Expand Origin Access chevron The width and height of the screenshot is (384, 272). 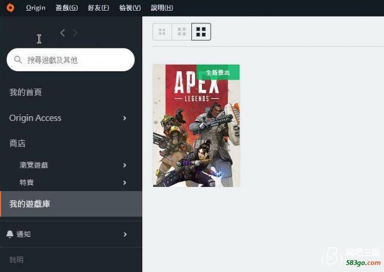pyautogui.click(x=125, y=118)
